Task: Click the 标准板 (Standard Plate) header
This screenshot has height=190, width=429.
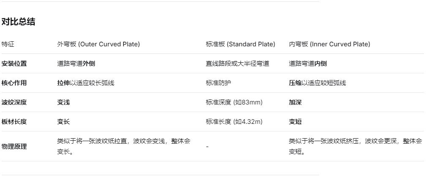Action: (240, 44)
